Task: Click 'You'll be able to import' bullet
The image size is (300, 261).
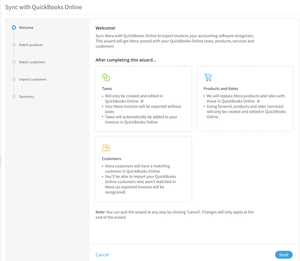Action: coord(140,184)
